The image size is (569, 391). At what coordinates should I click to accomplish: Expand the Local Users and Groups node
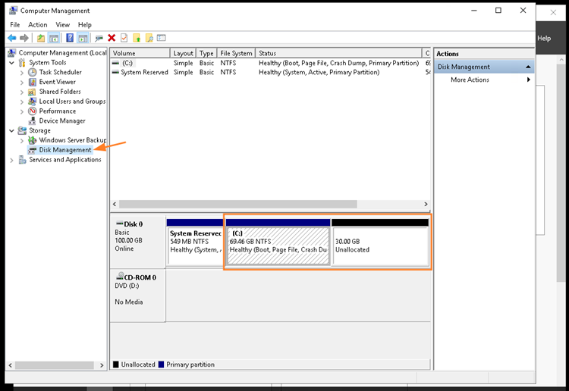[x=22, y=102]
